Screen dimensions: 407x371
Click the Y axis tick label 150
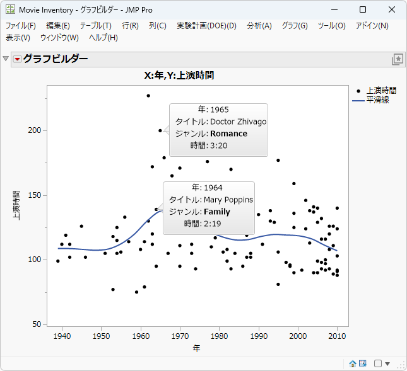tap(35, 195)
